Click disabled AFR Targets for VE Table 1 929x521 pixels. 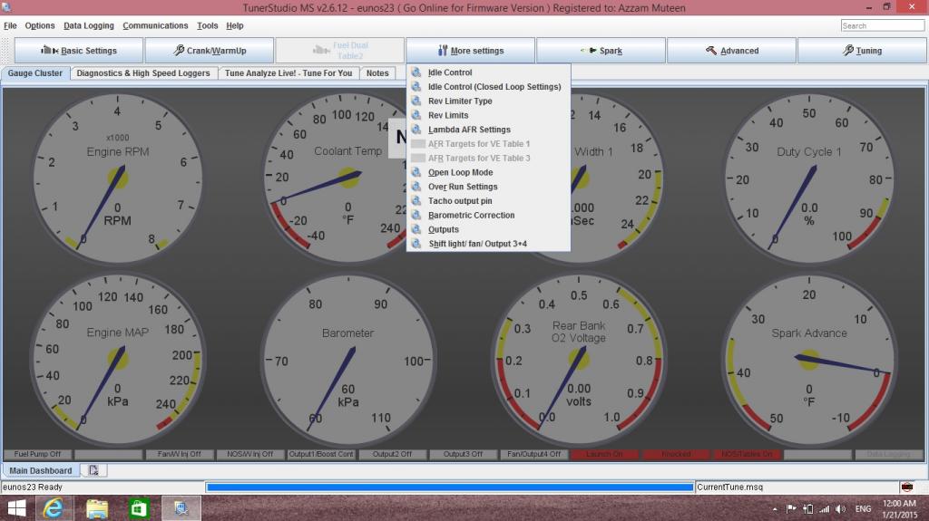click(x=488, y=144)
